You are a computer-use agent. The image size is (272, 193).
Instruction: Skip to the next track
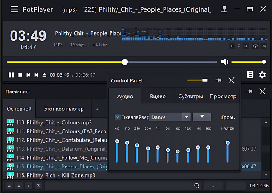[36, 75]
